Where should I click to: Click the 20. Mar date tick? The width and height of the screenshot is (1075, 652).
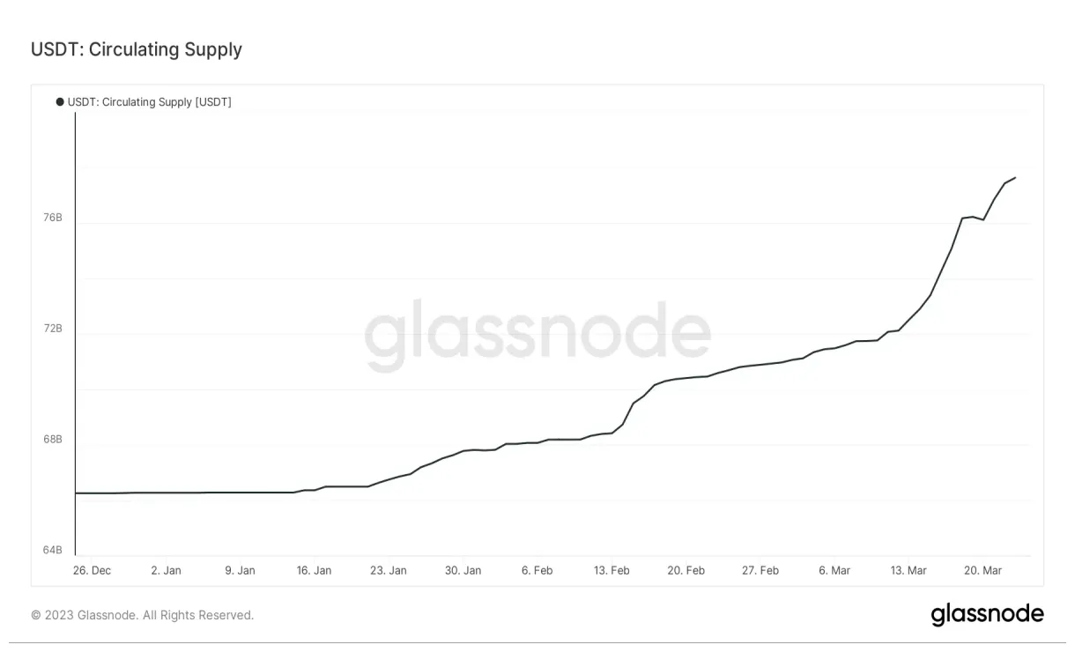pos(982,571)
